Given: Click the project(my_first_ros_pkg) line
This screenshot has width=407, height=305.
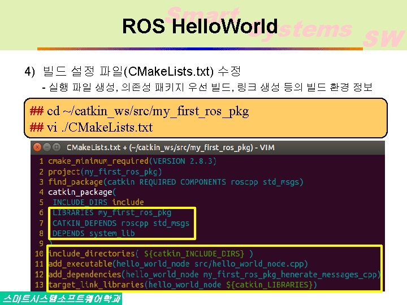Looking at the screenshot, I should [105, 172].
